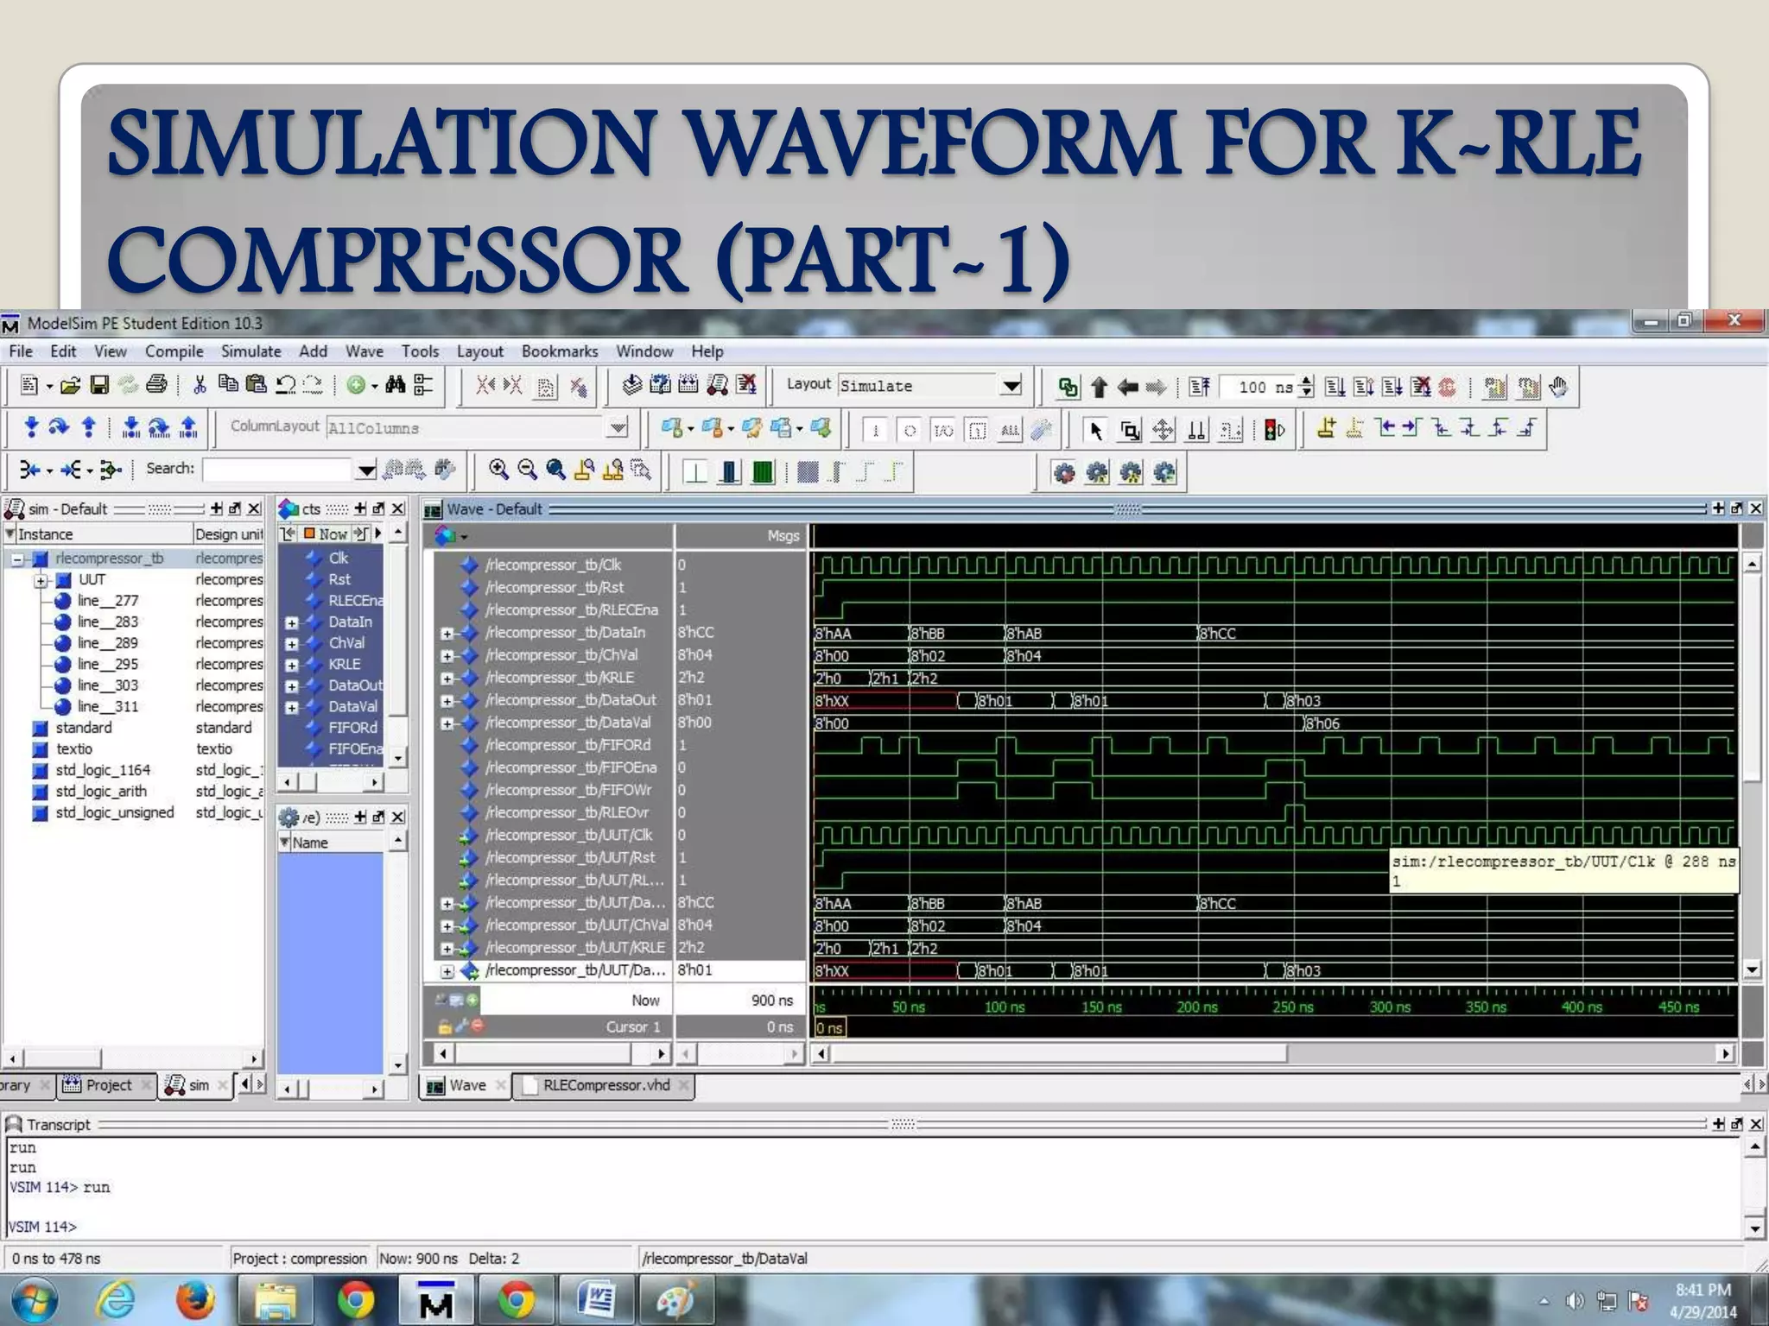Screen dimensions: 1769x1326
Task: Open the Wave menu
Action: point(365,351)
